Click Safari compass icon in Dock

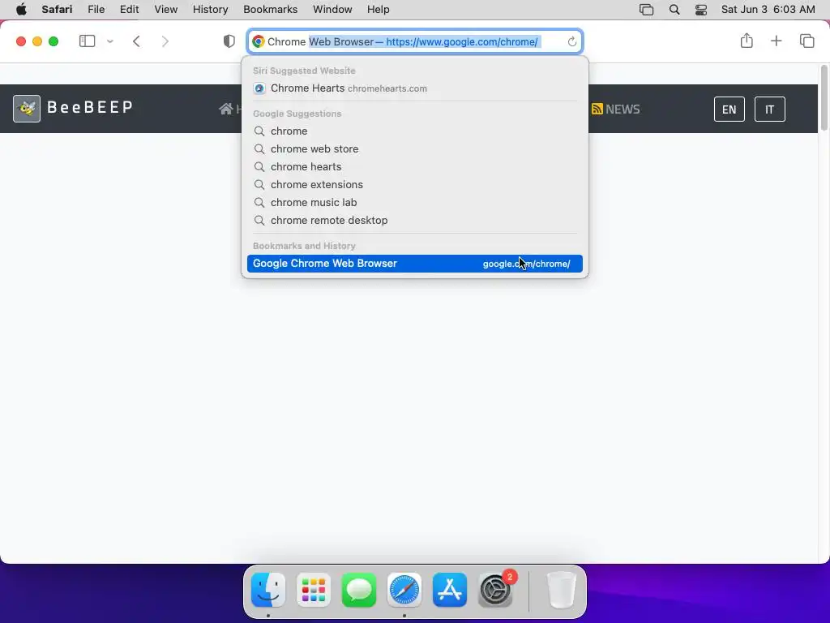[x=404, y=590]
